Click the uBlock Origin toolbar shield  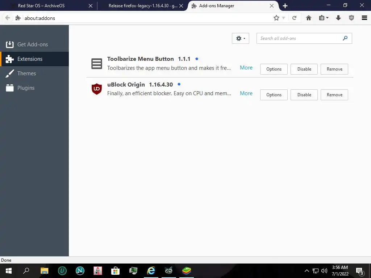click(x=351, y=18)
